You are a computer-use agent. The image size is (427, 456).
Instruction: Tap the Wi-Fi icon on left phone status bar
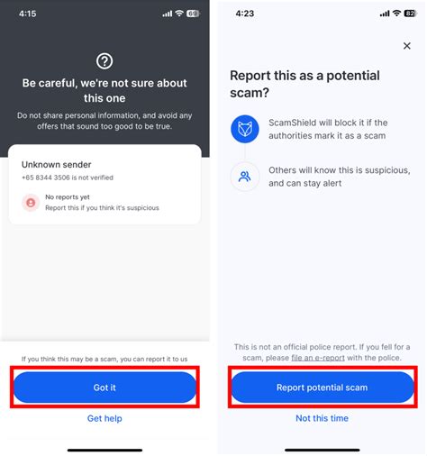coord(179,14)
